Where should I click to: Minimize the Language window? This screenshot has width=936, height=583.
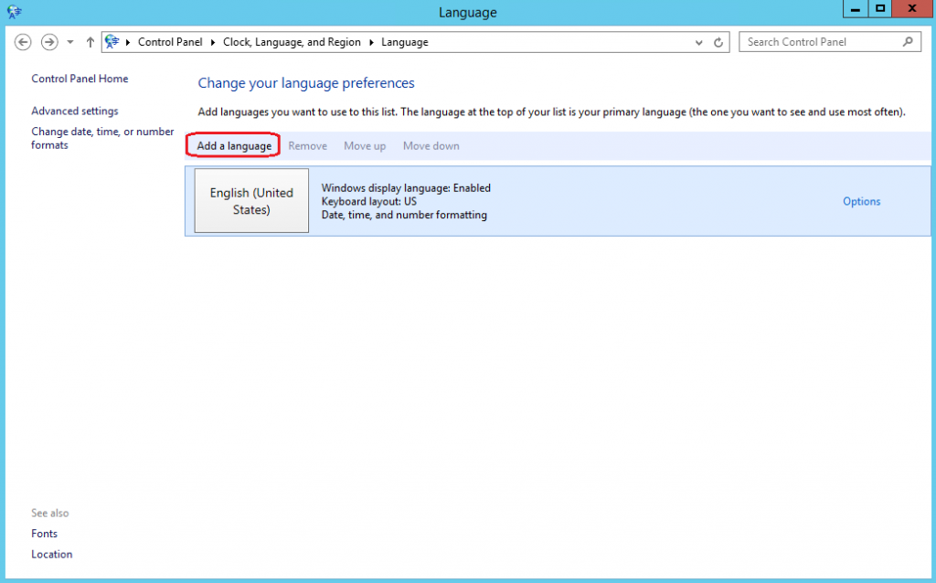pos(856,9)
